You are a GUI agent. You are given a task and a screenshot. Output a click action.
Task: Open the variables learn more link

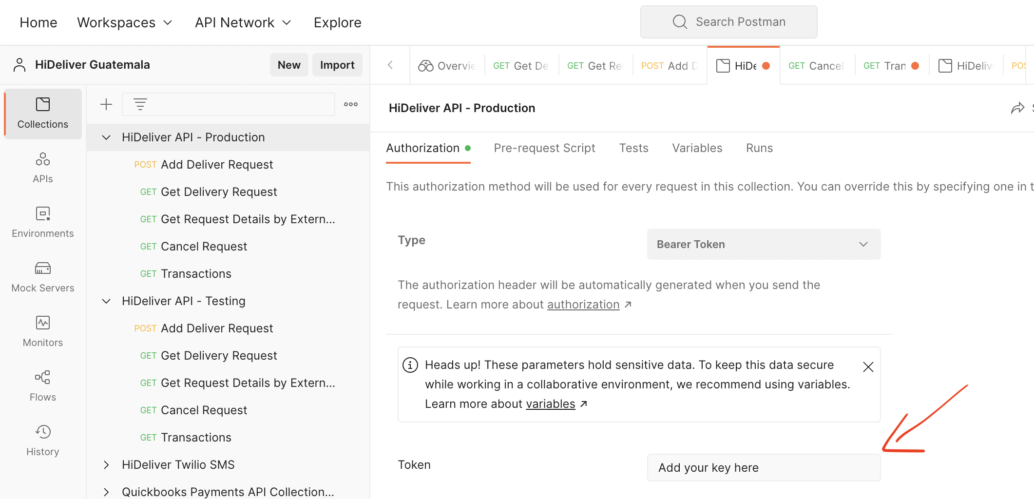[551, 404]
